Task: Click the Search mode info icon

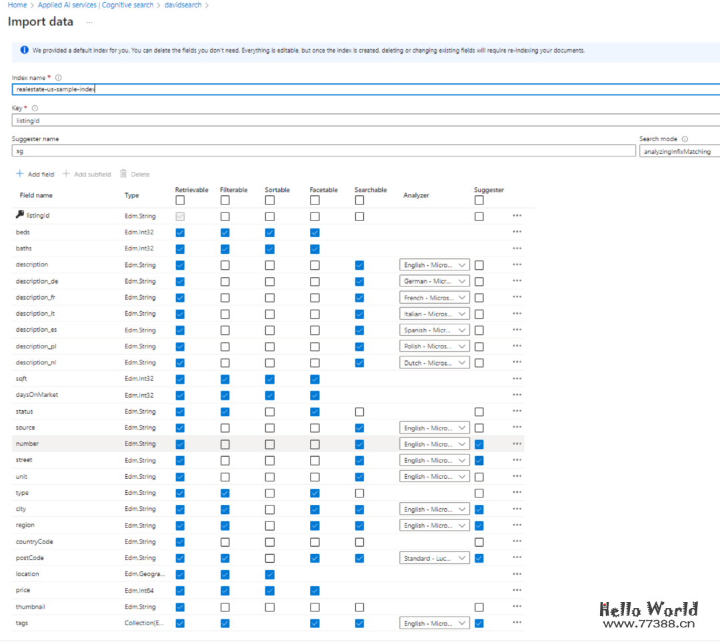Action: click(x=685, y=139)
